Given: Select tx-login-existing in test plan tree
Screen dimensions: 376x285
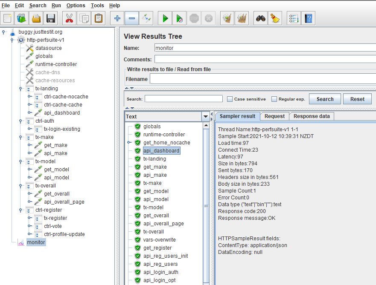Looking at the screenshot, I should (62, 129).
